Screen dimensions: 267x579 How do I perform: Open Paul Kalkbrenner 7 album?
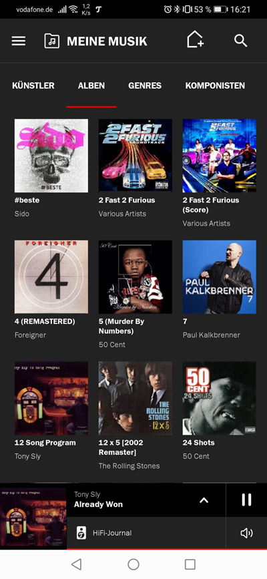click(x=220, y=277)
